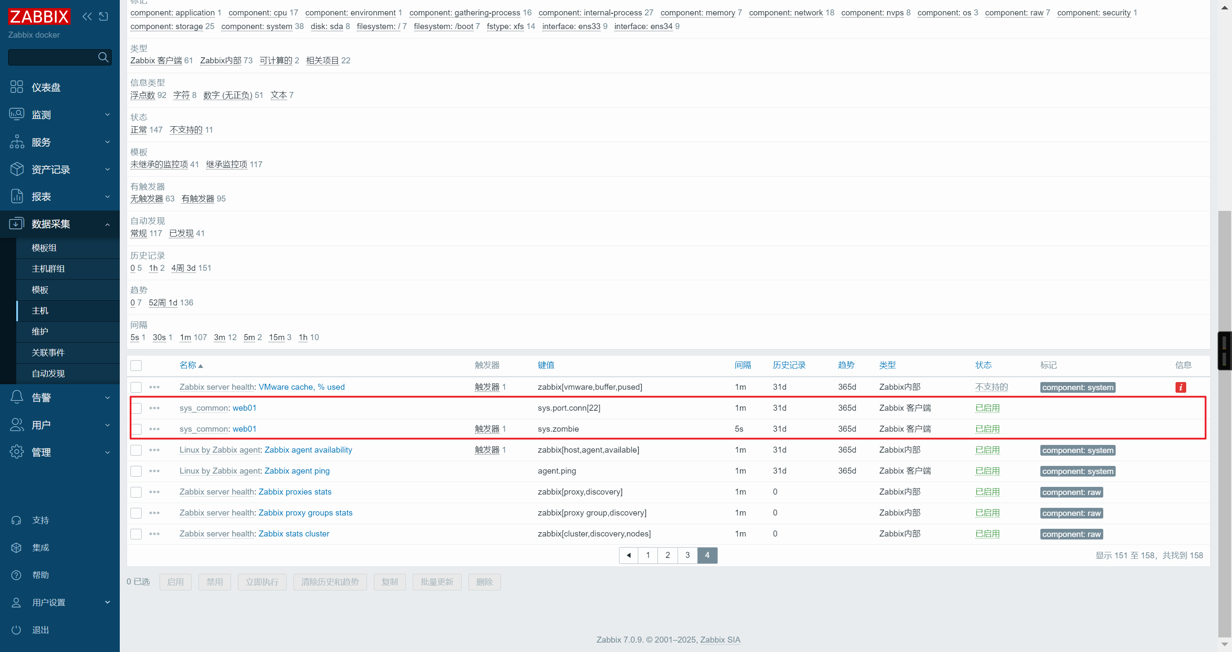Expand the 监测 menu chevron
The width and height of the screenshot is (1232, 652).
click(x=107, y=114)
